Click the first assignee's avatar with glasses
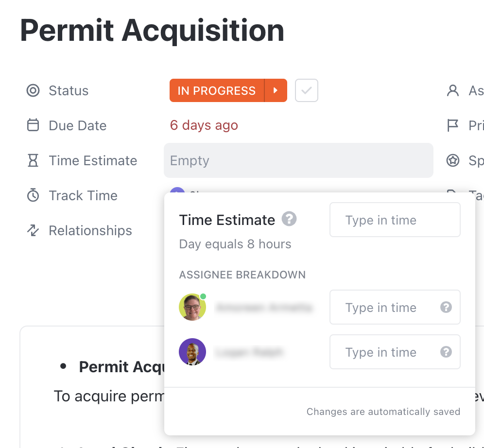Viewport: 484px width, 448px height. pos(192,307)
